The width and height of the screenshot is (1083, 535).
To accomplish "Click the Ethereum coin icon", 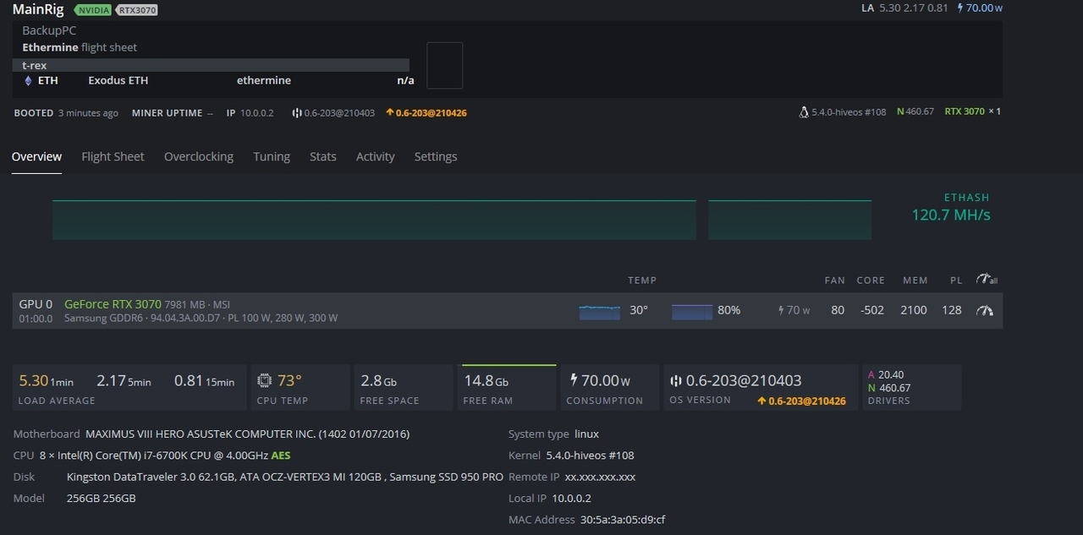I will 28,80.
